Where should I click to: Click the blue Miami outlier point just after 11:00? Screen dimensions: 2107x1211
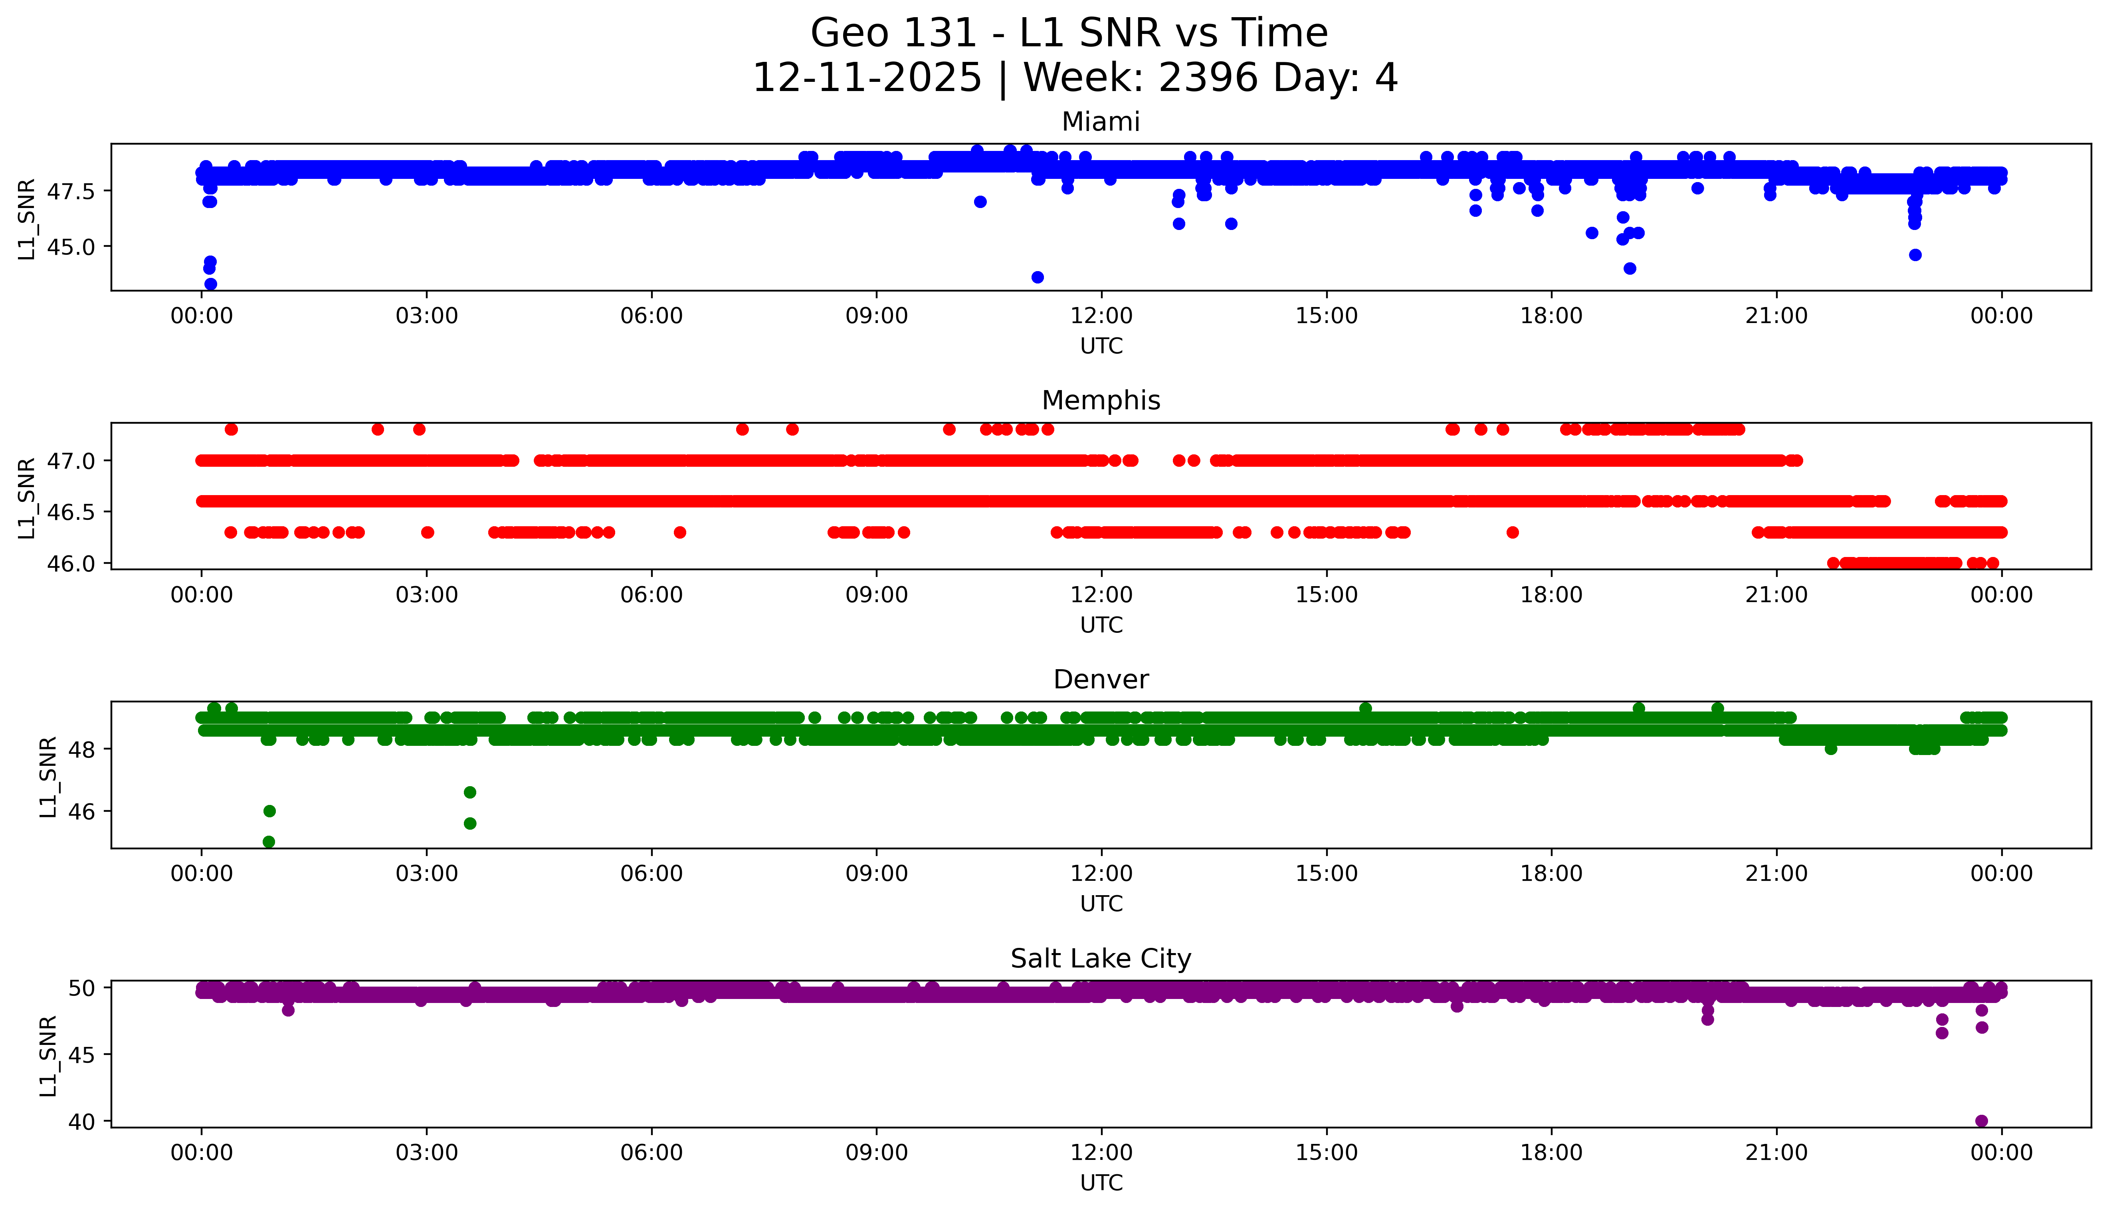tap(1037, 277)
